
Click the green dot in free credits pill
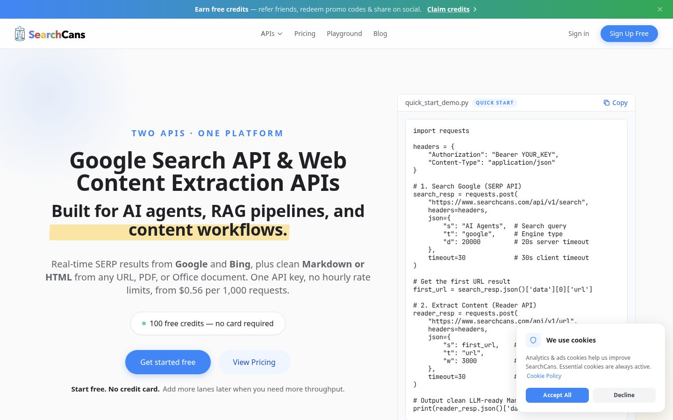(x=144, y=323)
